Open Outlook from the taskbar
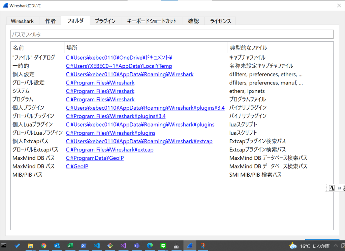Screen dimensions: 345x251 57,246
